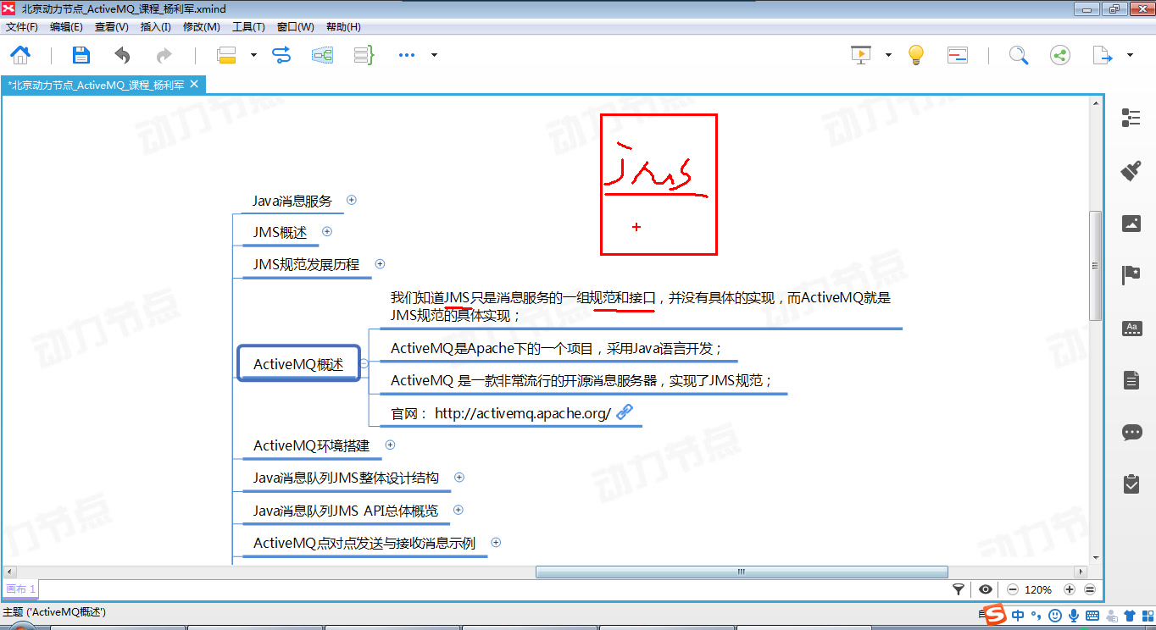Screen dimensions: 1156x630
Task: Open the topic insert dropdown arrow
Action: [x=253, y=55]
